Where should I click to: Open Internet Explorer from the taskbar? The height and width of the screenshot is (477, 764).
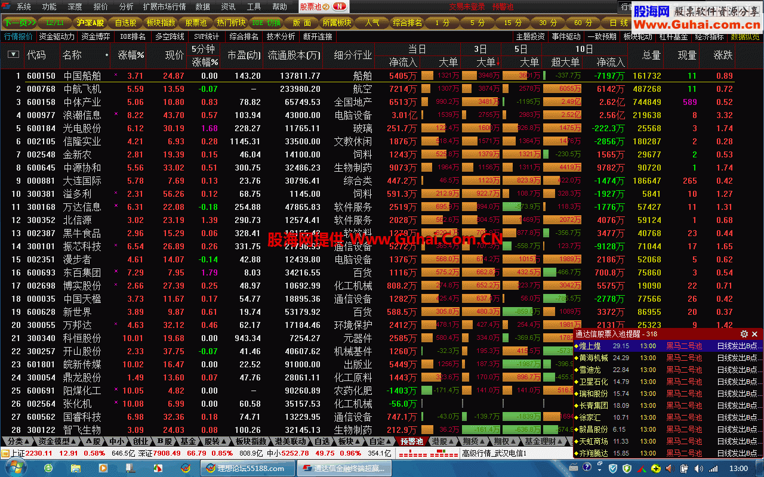pyautogui.click(x=50, y=469)
